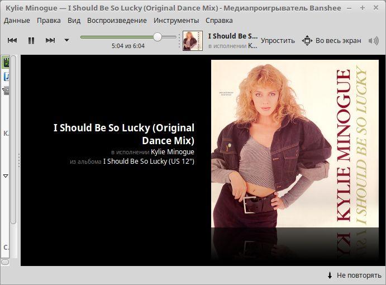386x285 pixels.
Task: Collapse the sidebar triangle expander
Action: [6, 175]
